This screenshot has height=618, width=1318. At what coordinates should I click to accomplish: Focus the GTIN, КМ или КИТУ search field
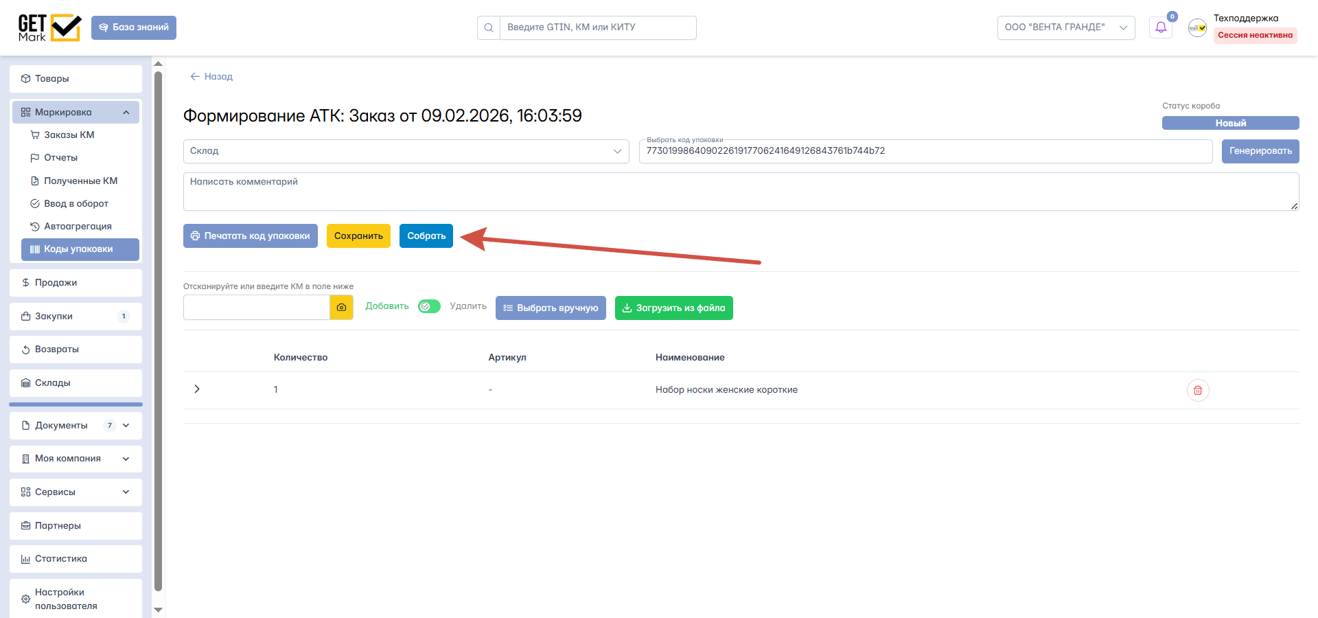[x=597, y=27]
